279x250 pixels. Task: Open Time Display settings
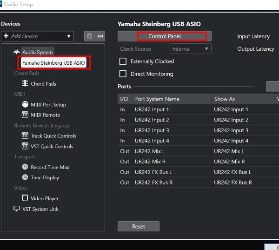[x=45, y=178]
